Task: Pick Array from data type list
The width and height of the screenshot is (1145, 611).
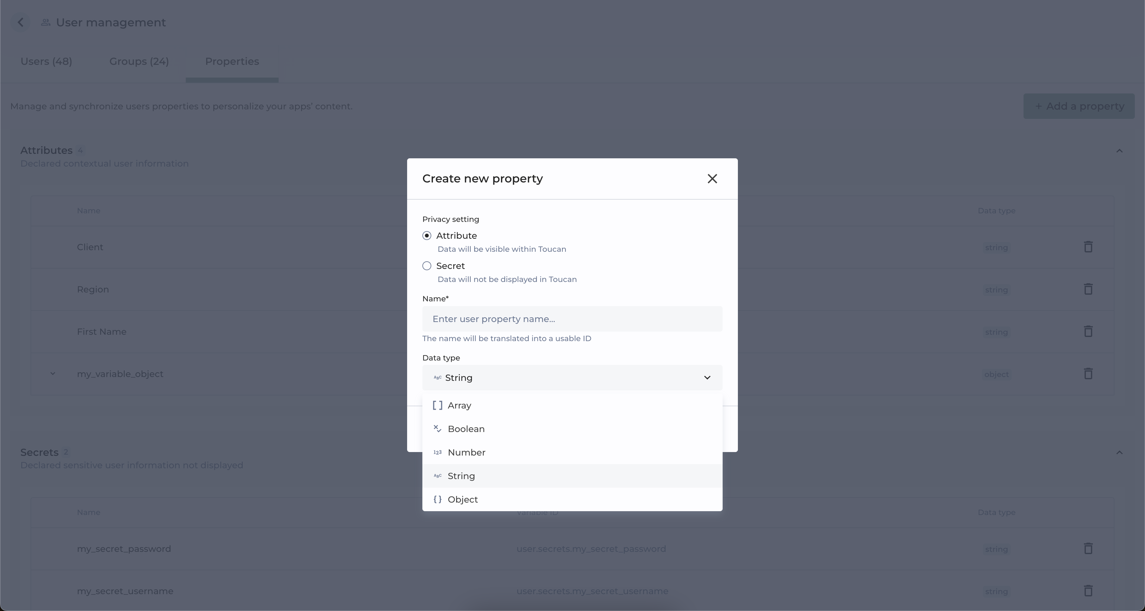Action: click(x=459, y=405)
